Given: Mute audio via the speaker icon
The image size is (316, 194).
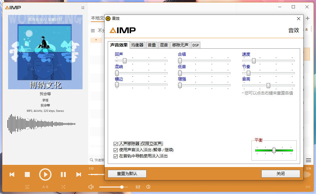Looking at the screenshot, I should (x=91, y=187).
